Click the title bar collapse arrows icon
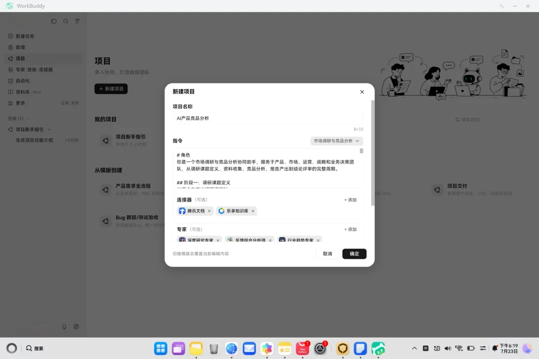 click(502, 6)
